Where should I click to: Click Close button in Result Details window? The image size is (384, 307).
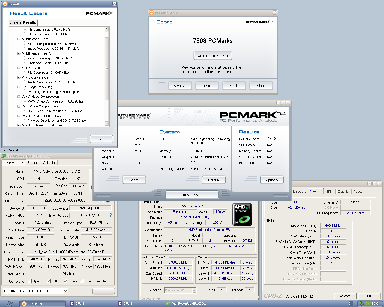pos(102,139)
